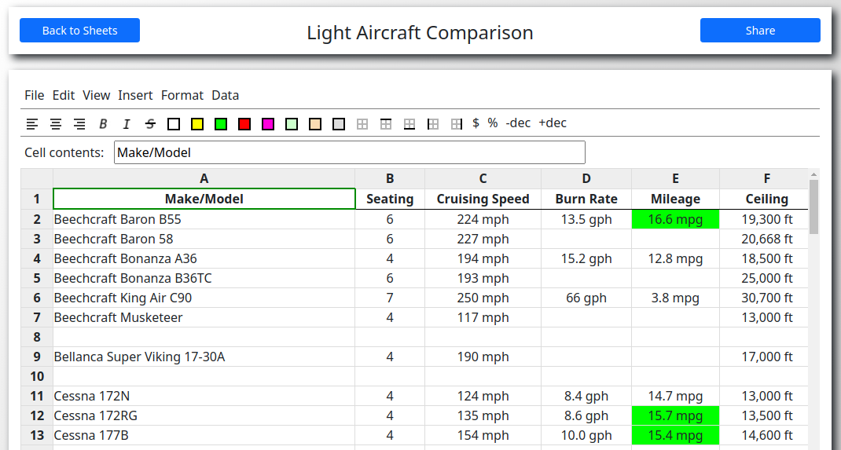
Task: Decrease decimal places with -dec
Action: [x=518, y=123]
